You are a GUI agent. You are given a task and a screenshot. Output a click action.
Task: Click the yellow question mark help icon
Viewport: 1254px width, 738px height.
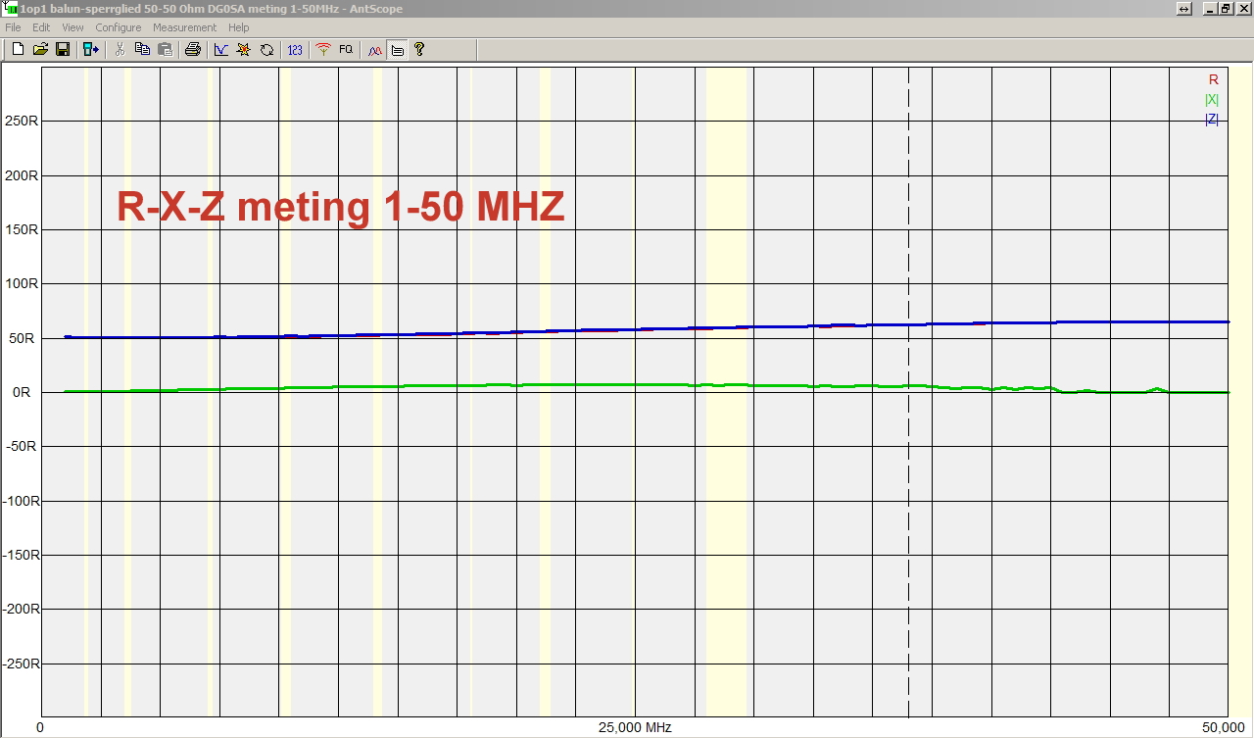point(419,49)
